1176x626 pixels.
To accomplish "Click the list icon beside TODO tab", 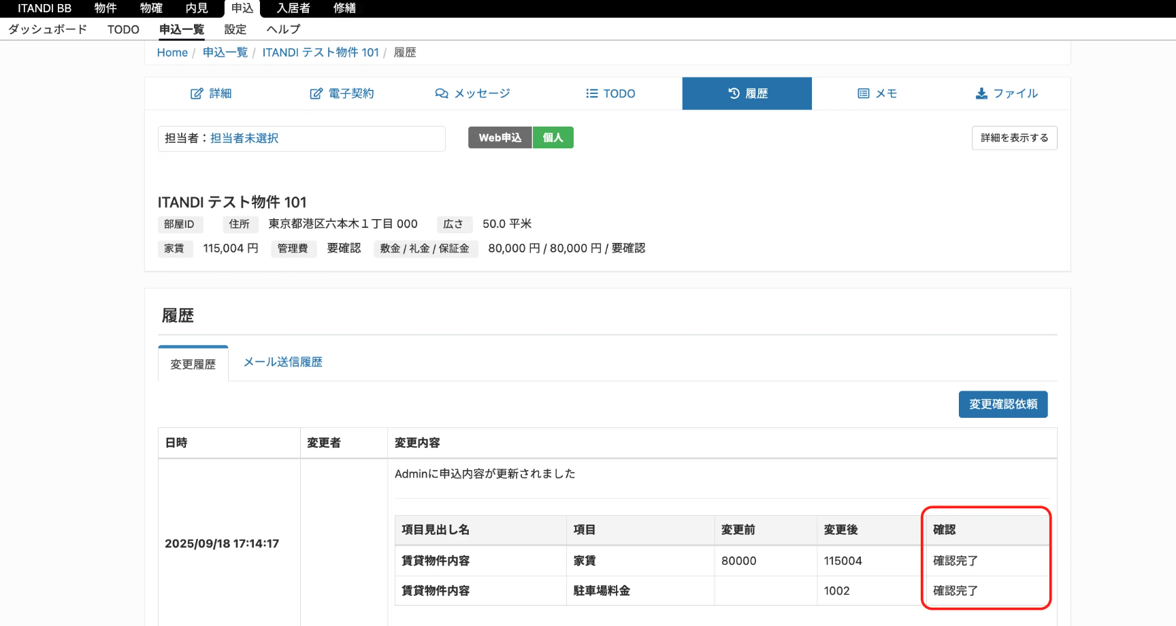I will 592,94.
